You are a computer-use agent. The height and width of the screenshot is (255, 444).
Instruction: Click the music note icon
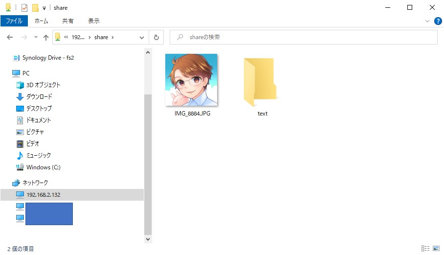[20, 156]
